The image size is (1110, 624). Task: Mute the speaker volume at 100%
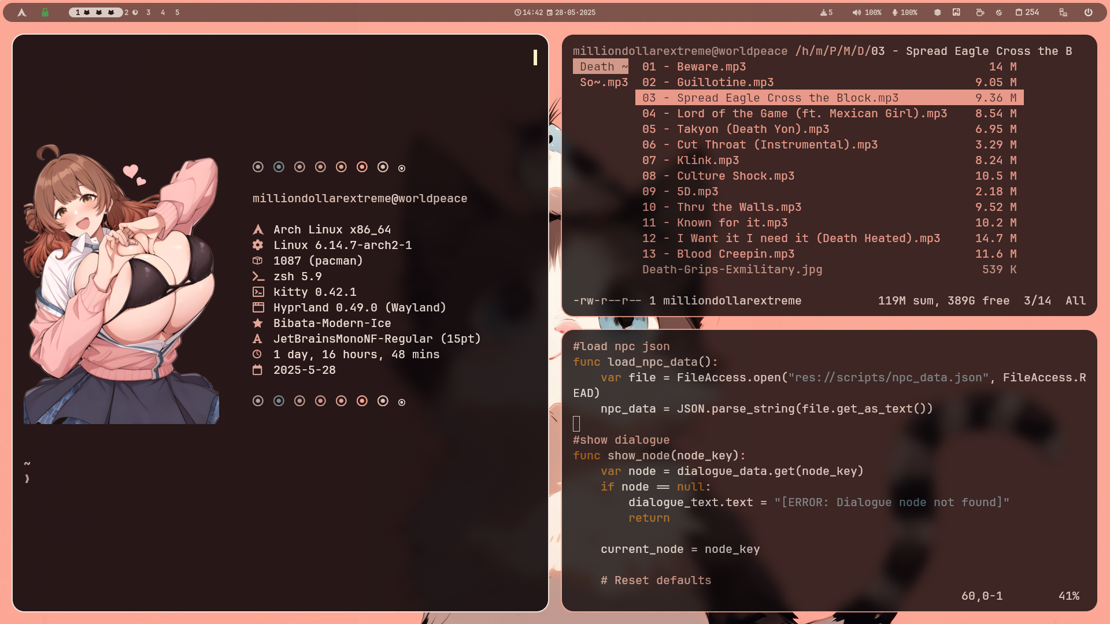[866, 12]
